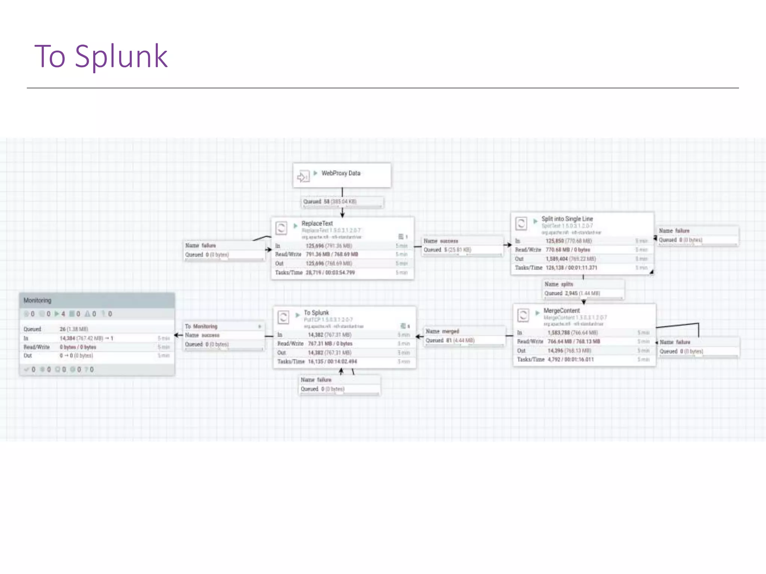The width and height of the screenshot is (766, 574).
Task: Click the ReplaceText processor icon
Action: tap(281, 228)
